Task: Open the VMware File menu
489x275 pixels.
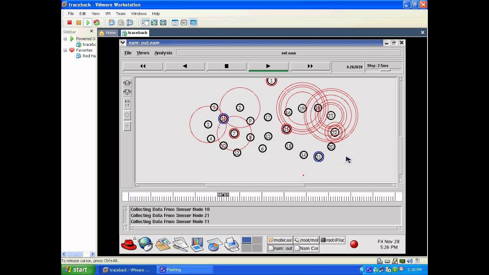Action: pyautogui.click(x=71, y=13)
